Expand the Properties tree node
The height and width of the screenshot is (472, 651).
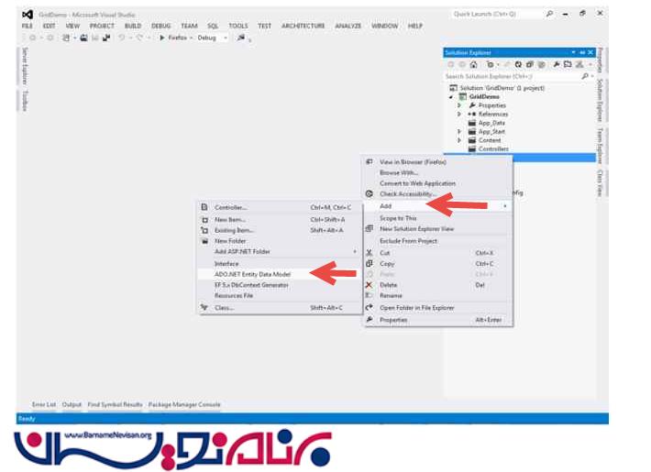(458, 105)
